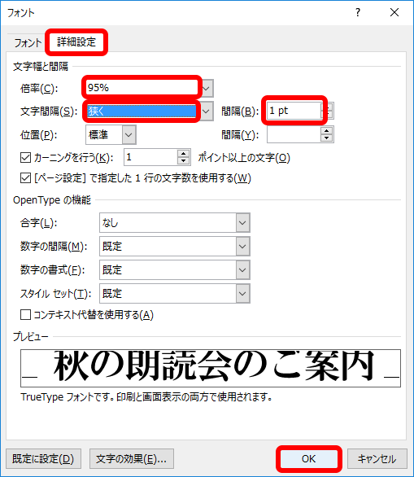The image size is (414, 477).
Task: Close the フォント dialog with the X
Action: (394, 12)
